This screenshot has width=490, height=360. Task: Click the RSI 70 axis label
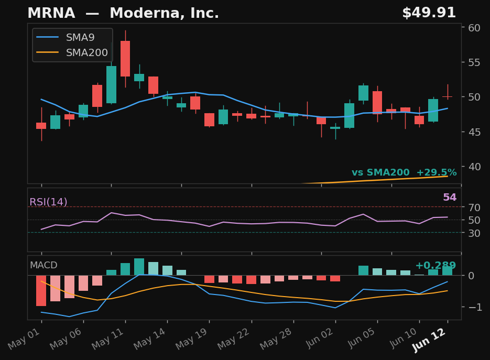pos(474,207)
